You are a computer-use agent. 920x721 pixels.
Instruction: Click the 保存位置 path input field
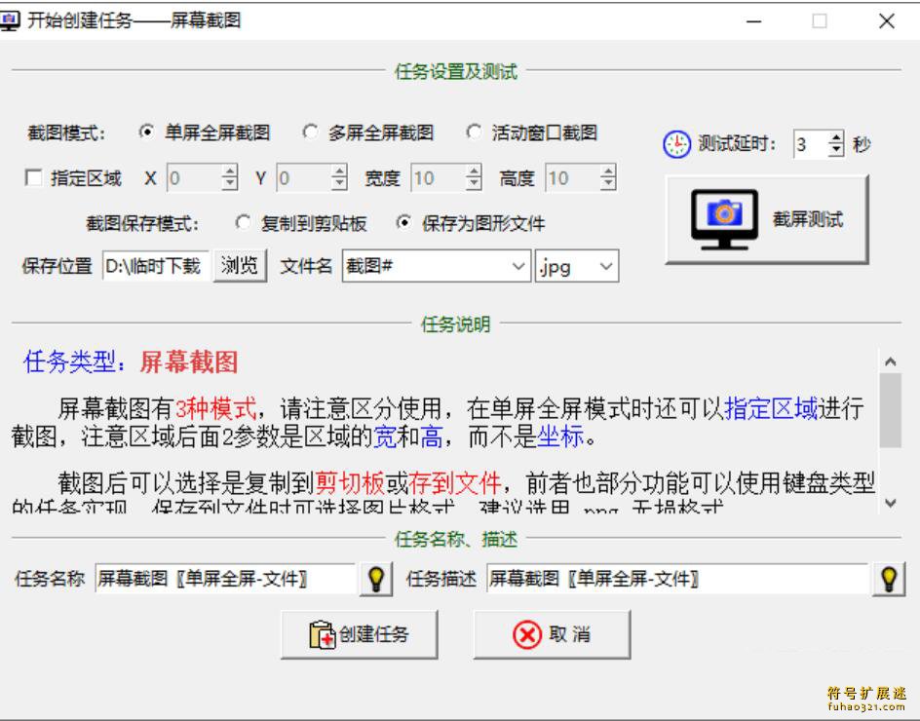156,266
